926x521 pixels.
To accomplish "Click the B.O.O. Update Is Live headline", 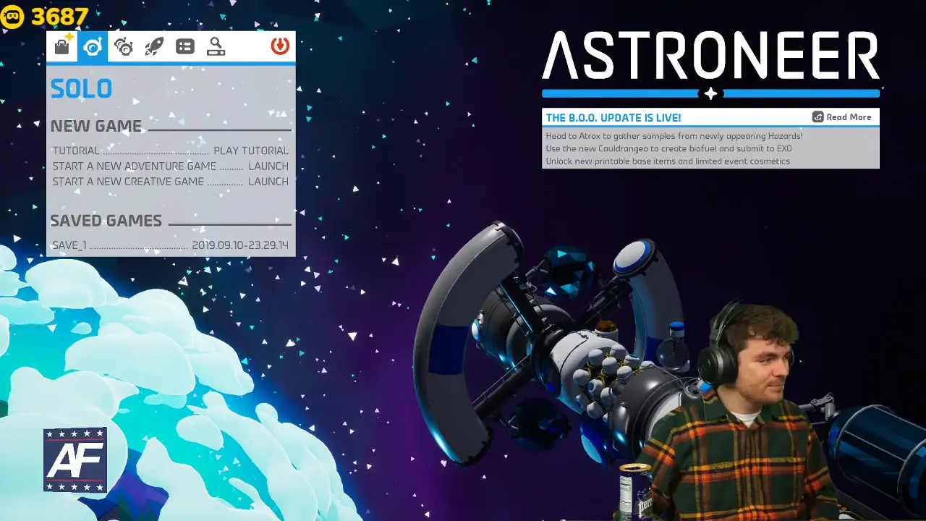I will (613, 117).
